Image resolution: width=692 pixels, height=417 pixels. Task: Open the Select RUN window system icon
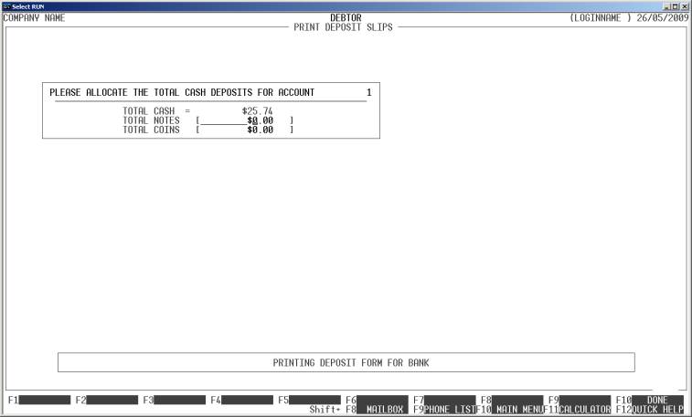pyautogui.click(x=6, y=5)
